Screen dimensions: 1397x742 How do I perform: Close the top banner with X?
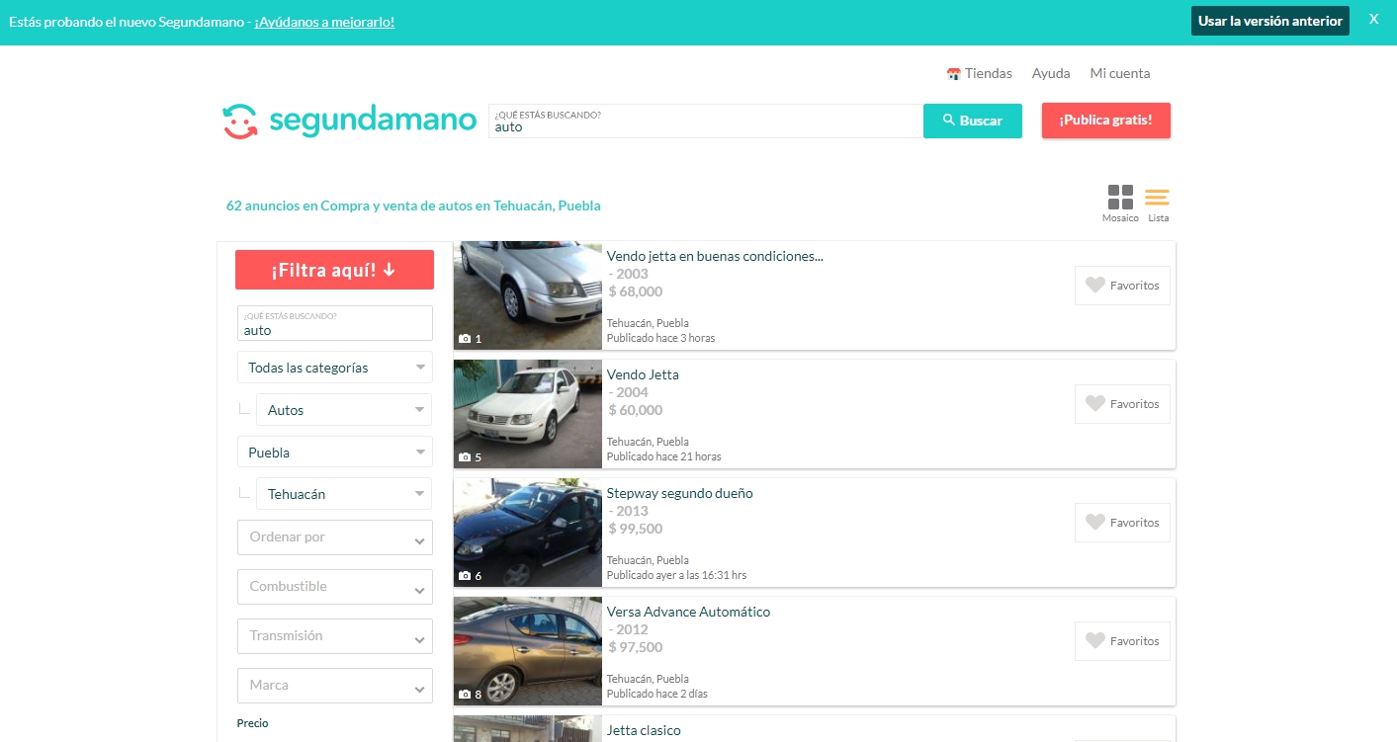tap(1373, 19)
